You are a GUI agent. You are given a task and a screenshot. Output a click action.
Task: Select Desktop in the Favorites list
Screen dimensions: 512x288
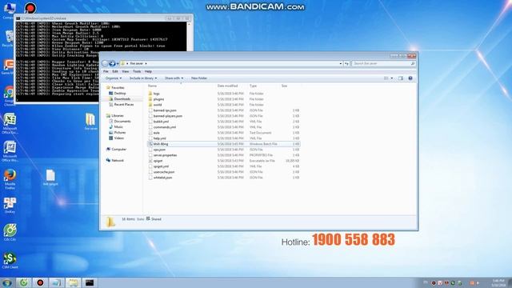[x=119, y=94]
